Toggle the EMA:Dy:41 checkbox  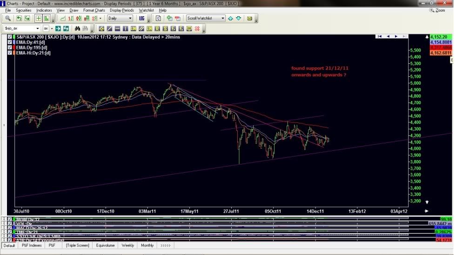(10, 42)
